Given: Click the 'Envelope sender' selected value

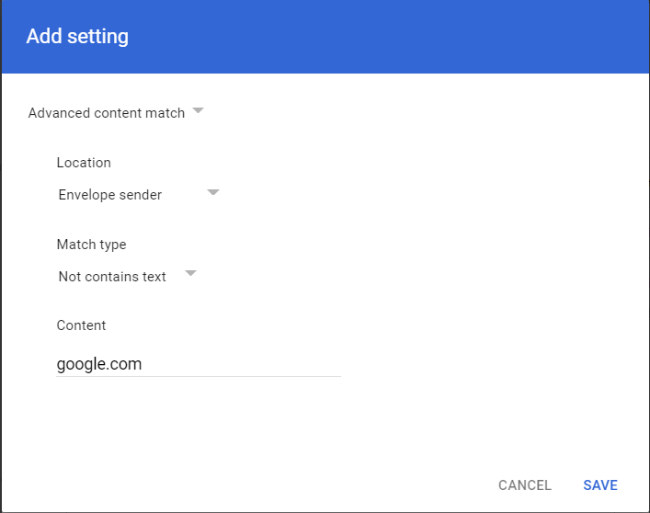Looking at the screenshot, I should tap(109, 195).
